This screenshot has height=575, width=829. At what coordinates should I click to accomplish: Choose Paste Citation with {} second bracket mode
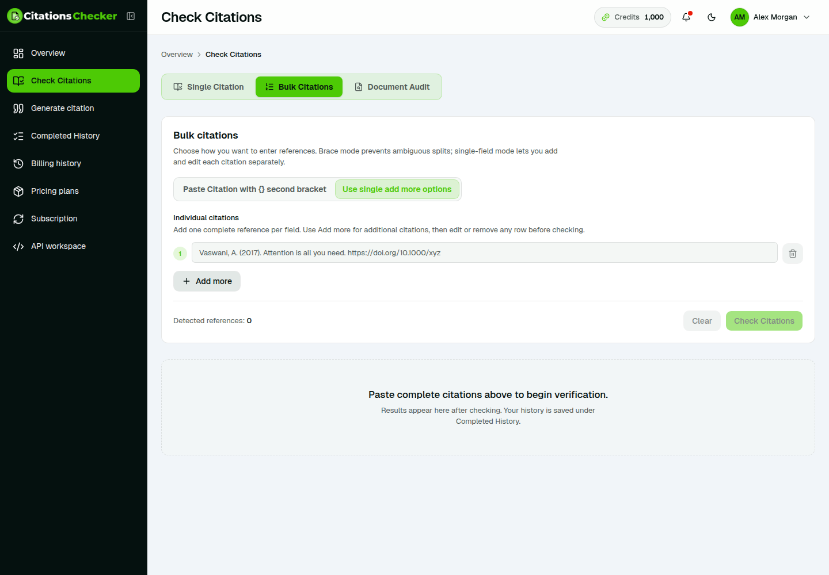coord(254,189)
